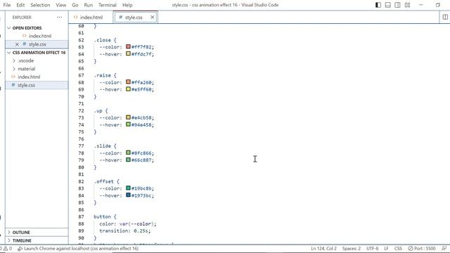Expand the Outline section
Screen dimensions: 450x253
point(21,233)
